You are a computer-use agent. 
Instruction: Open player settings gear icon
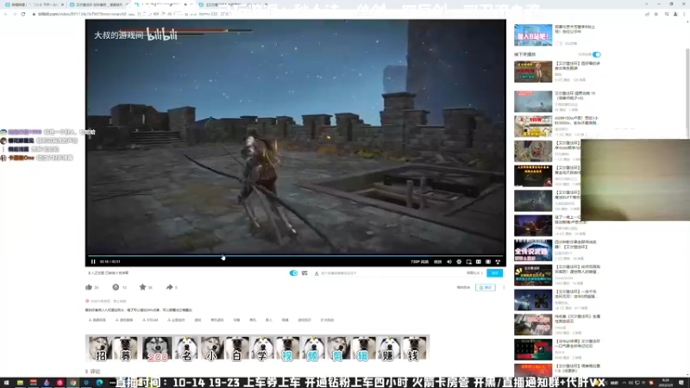click(x=459, y=262)
